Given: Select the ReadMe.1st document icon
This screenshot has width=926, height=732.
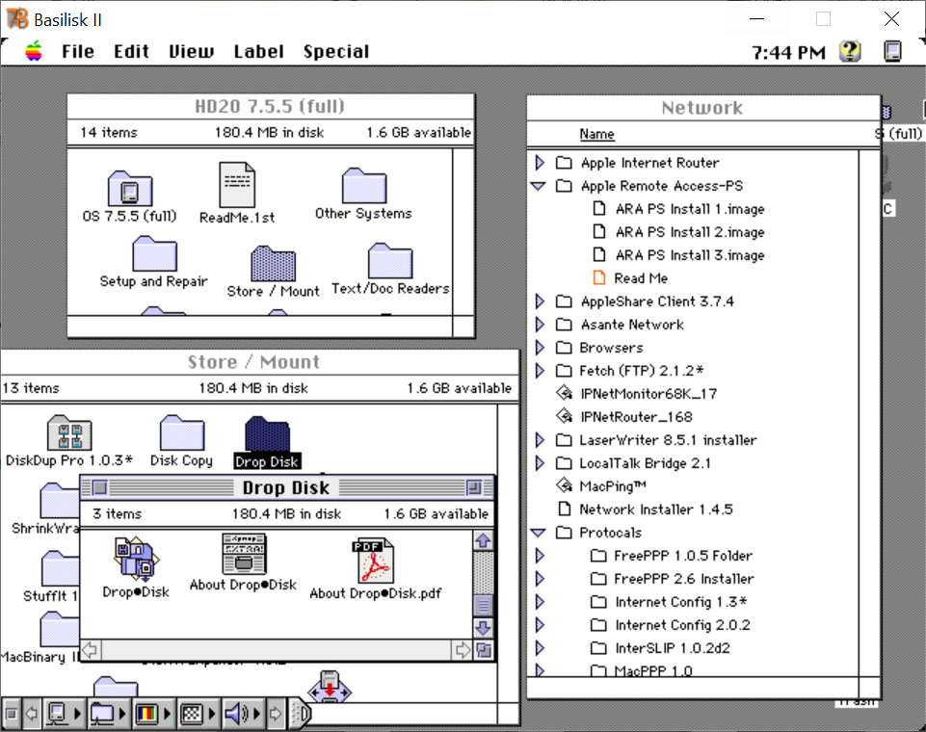Looking at the screenshot, I should click(x=237, y=184).
